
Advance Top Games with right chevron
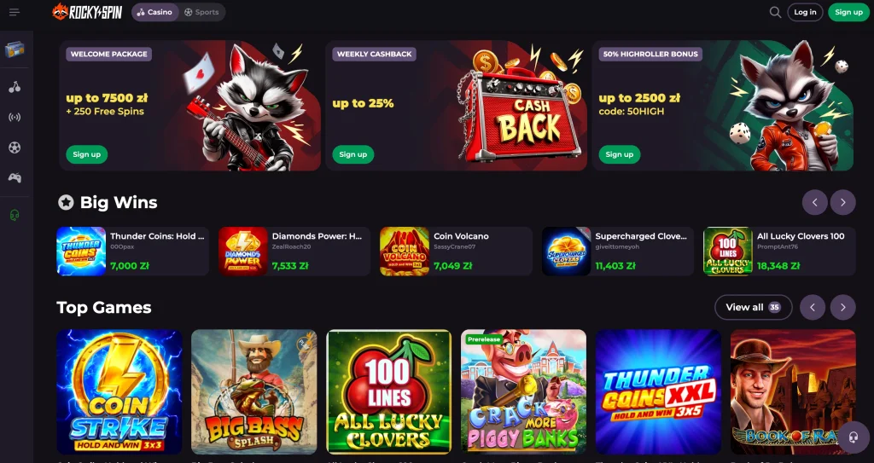(x=842, y=307)
